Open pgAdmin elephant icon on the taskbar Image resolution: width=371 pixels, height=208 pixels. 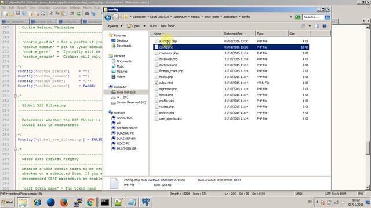146,202
